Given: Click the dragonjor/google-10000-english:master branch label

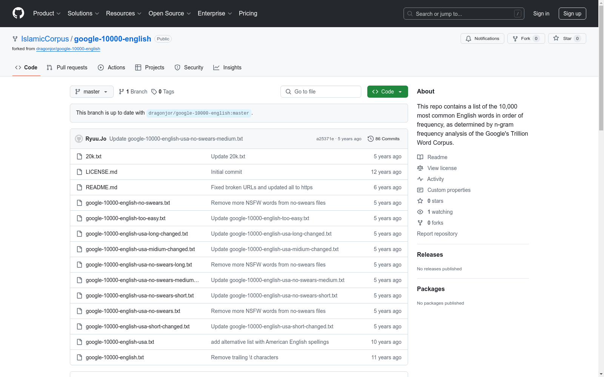Looking at the screenshot, I should pos(199,113).
